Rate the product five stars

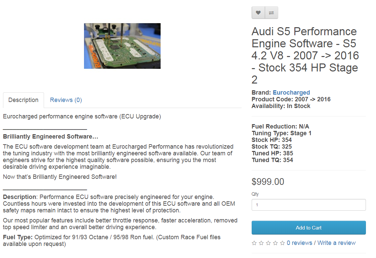[282, 243]
